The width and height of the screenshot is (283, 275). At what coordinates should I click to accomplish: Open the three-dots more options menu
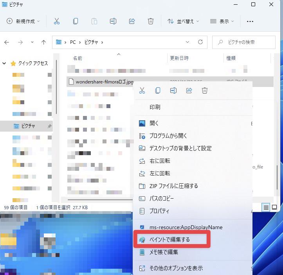click(x=250, y=21)
